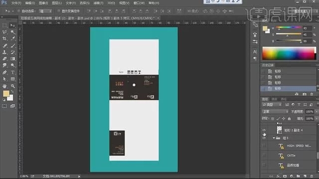Viewport: 319px width, 179px height.
Task: Select the History Brush tool
Action: tap(12, 52)
